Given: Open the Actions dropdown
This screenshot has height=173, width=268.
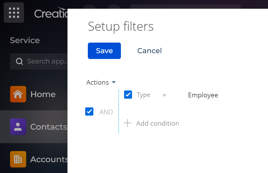Looking at the screenshot, I should click(x=101, y=82).
